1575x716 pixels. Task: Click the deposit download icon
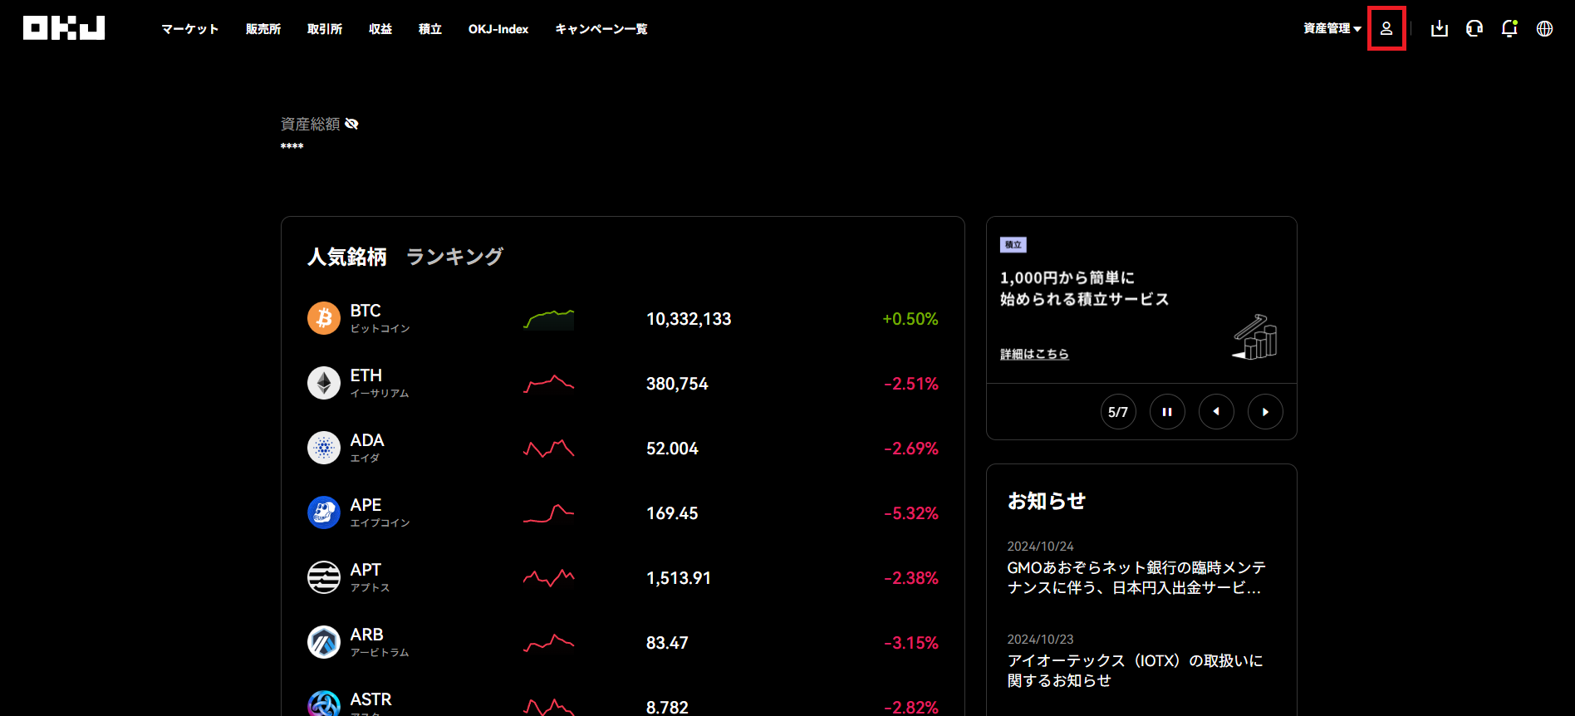pos(1440,28)
